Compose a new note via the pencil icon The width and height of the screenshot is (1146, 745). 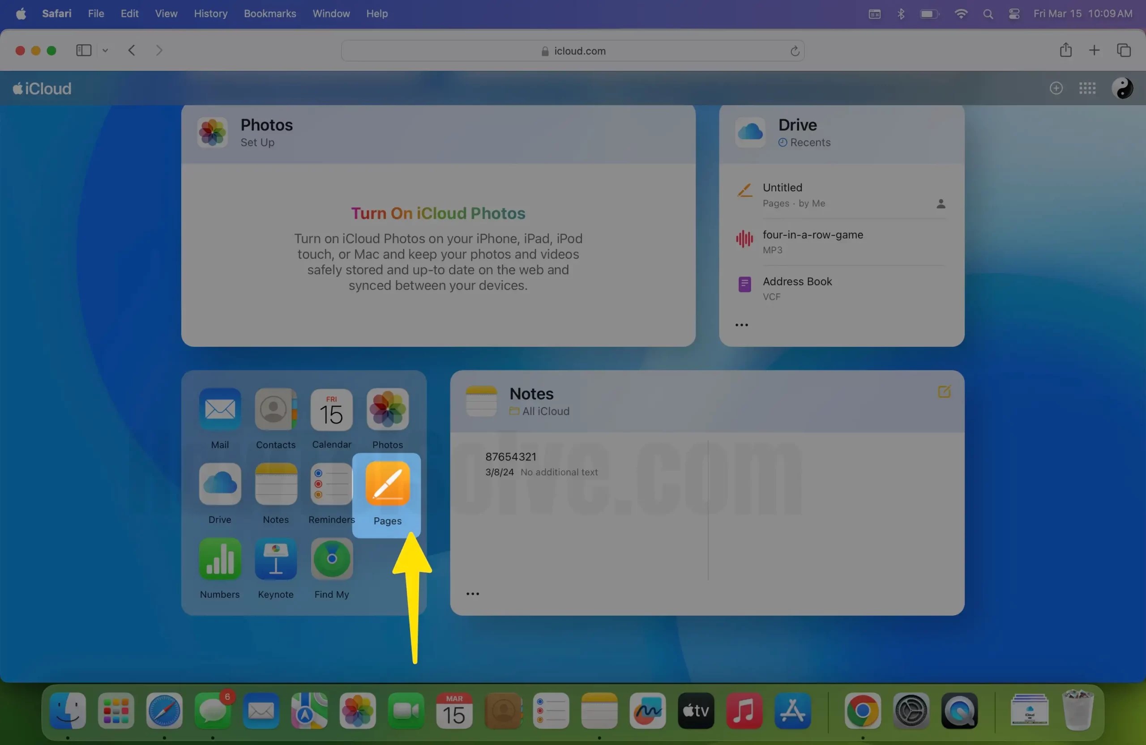pos(943,391)
